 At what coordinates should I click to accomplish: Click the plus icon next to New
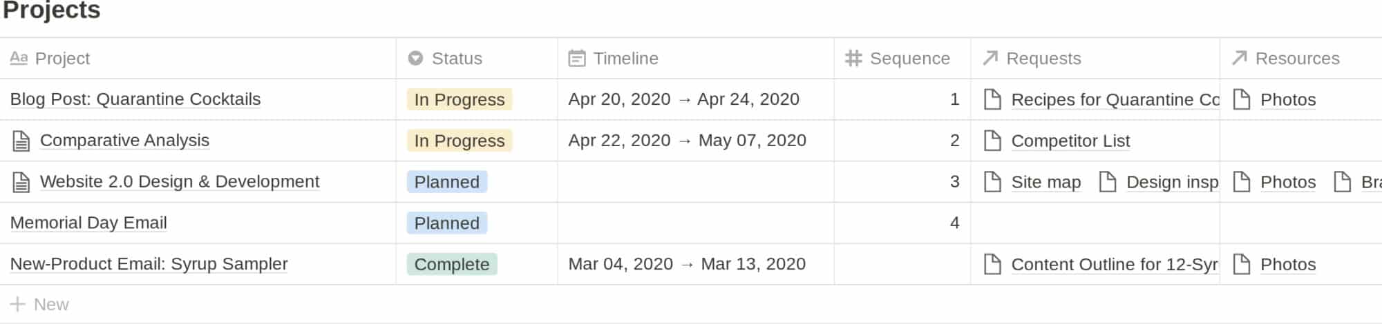click(17, 304)
